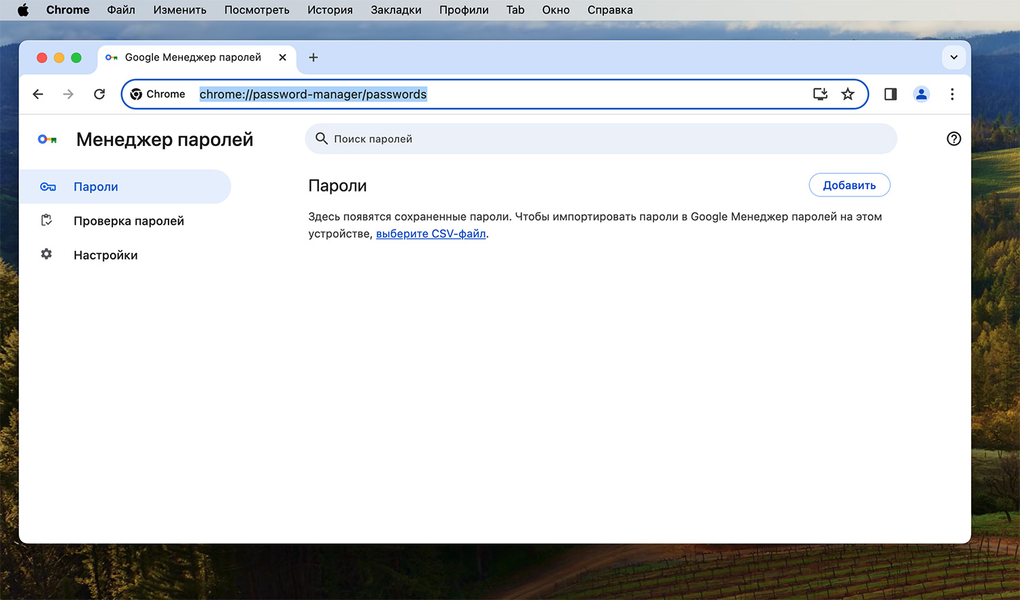This screenshot has width=1020, height=600.
Task: Open the Профили menu
Action: pyautogui.click(x=464, y=10)
